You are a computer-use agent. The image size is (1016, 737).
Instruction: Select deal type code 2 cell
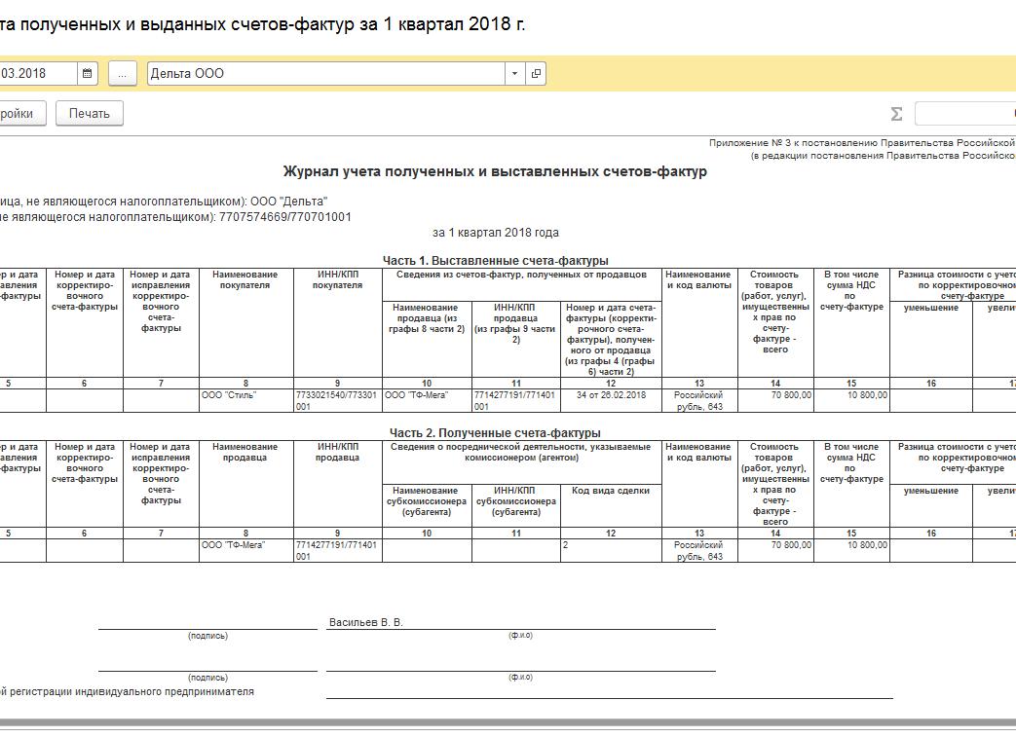[611, 550]
